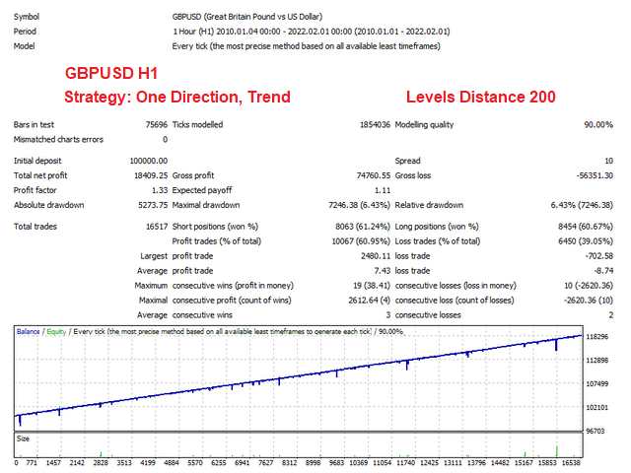Click the Ticks modelled value 1854036
This screenshot has width=631, height=473.
375,125
